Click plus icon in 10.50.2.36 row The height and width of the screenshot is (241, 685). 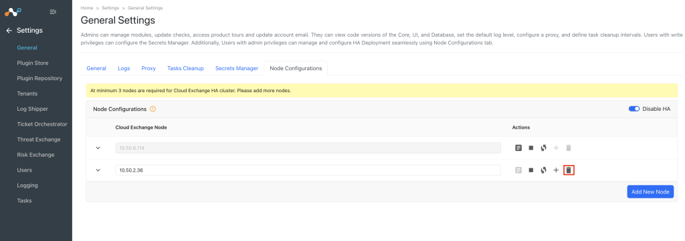coord(556,170)
